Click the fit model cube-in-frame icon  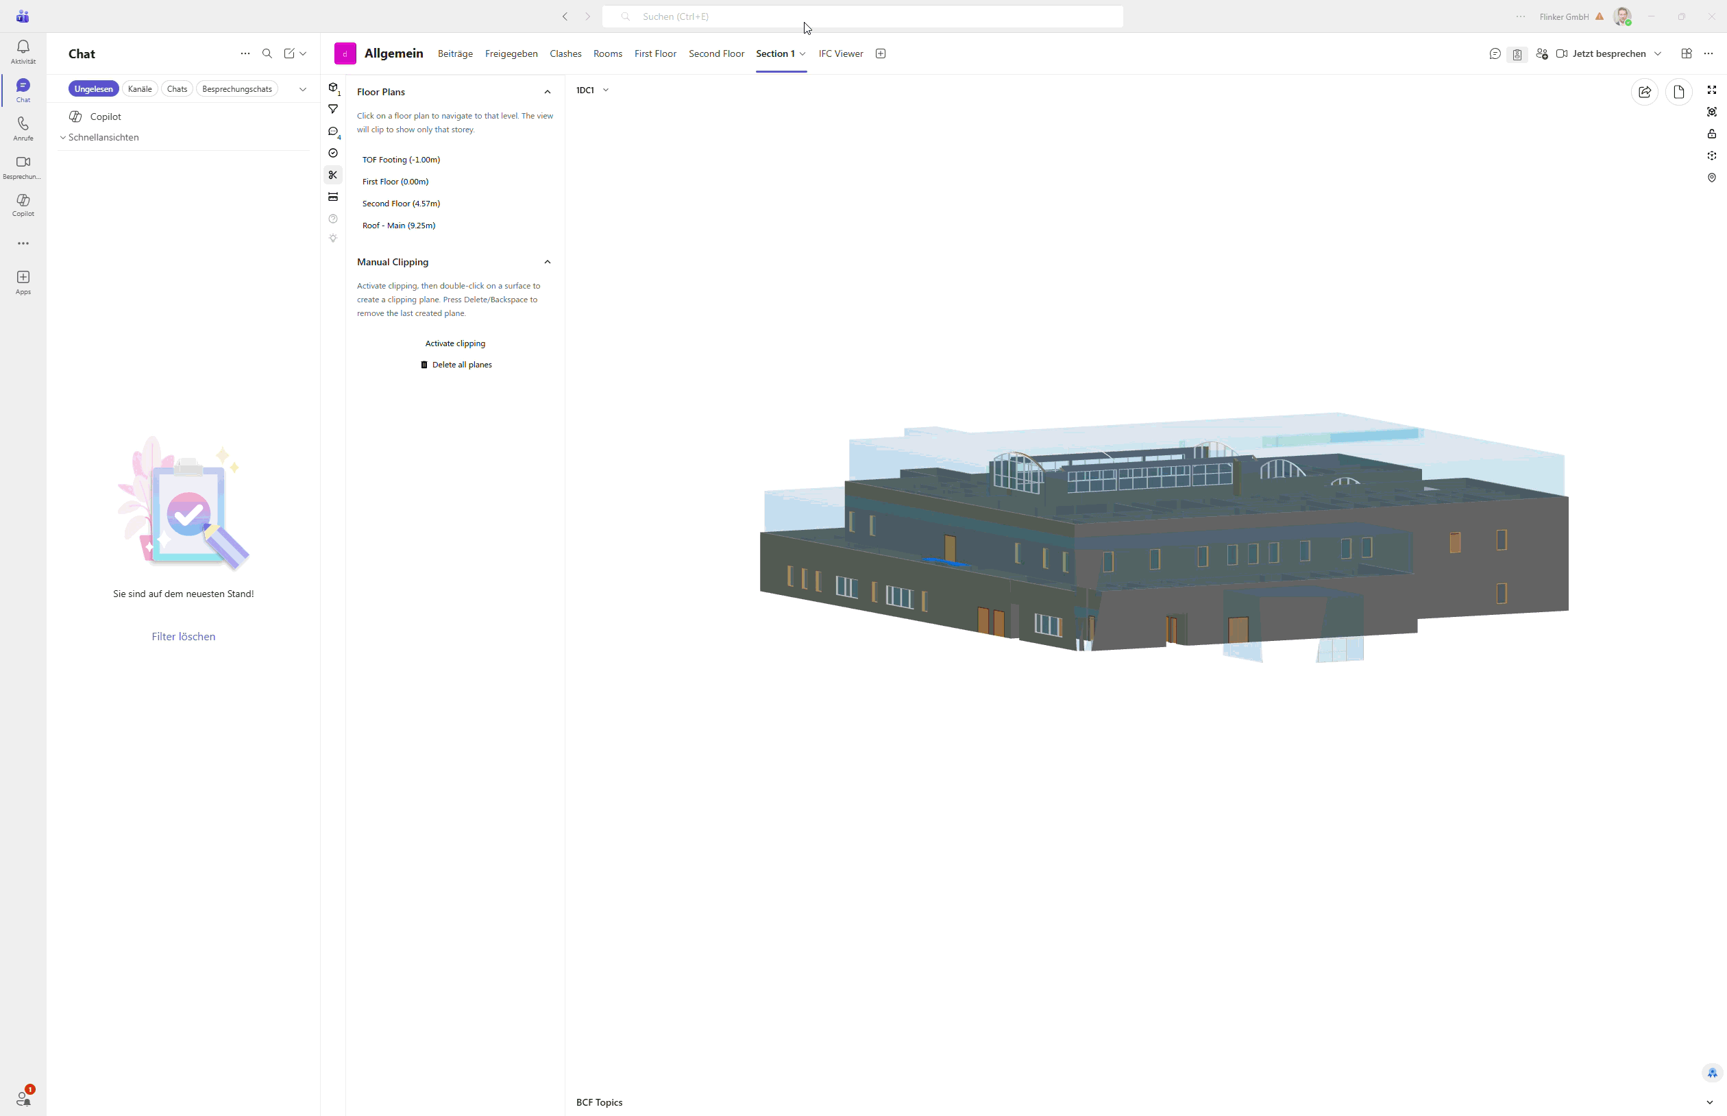coord(1712,112)
